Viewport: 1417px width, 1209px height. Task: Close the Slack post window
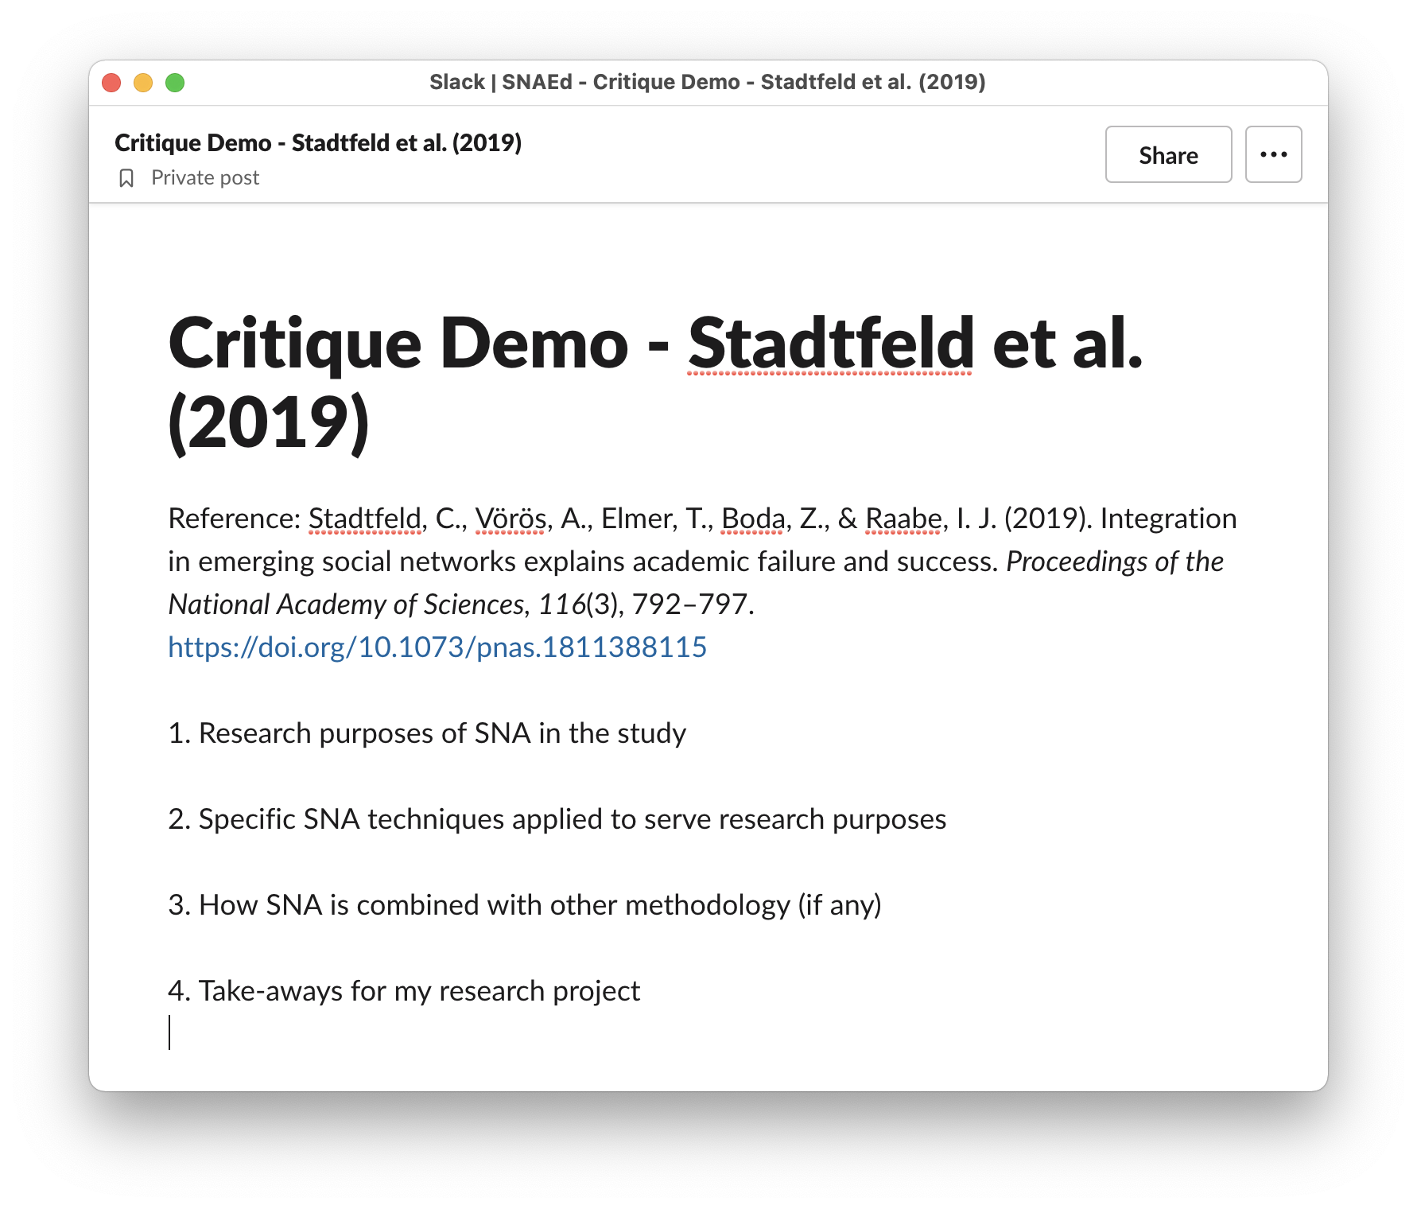[x=111, y=83]
